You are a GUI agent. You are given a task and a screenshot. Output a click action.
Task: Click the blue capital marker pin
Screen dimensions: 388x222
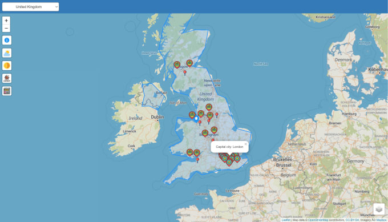click(196, 119)
